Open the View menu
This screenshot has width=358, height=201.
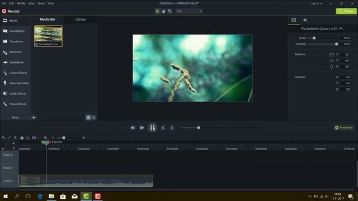point(31,3)
